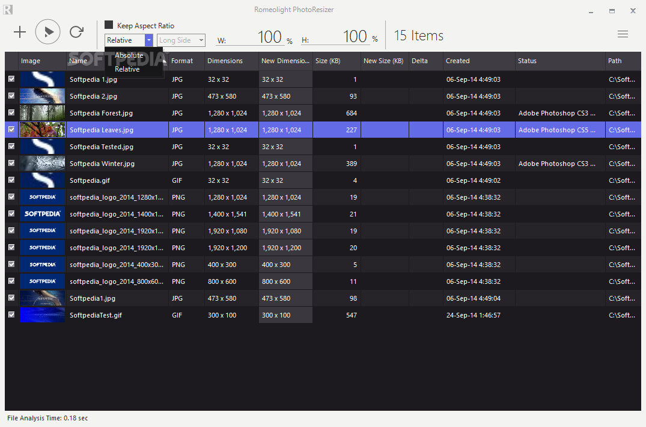Select the Softpedia Leaves.jpg thumbnail
Viewport: 646px width, 427px height.
click(x=43, y=130)
